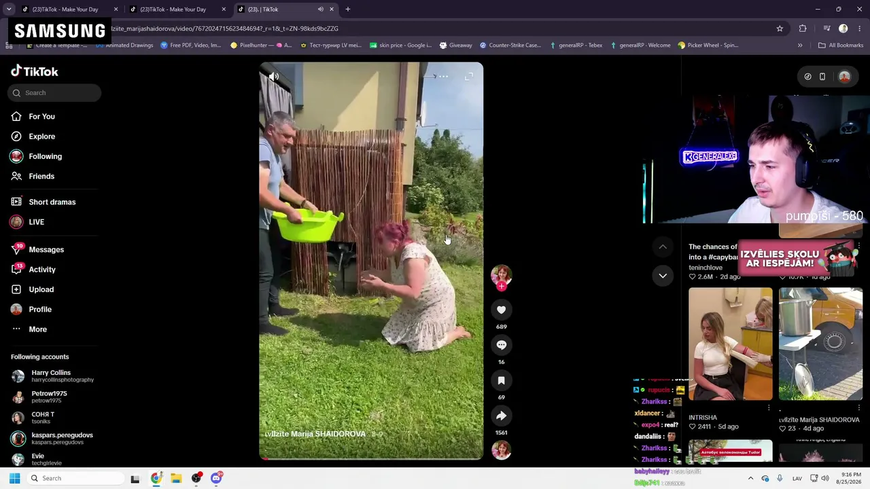Image resolution: width=870 pixels, height=489 pixels.
Task: Open All Bookmarks folder
Action: [841, 46]
